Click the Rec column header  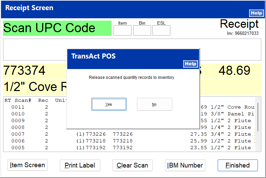43,101
